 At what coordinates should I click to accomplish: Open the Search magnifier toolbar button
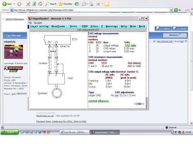coord(51,4)
